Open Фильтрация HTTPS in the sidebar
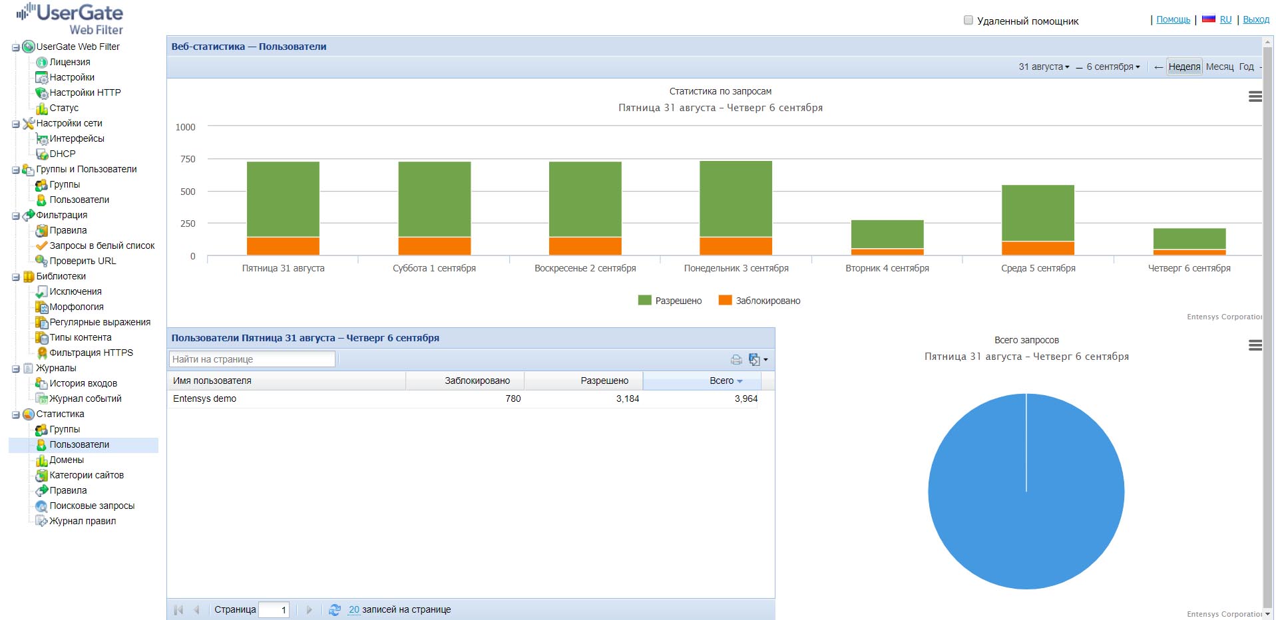 point(91,353)
